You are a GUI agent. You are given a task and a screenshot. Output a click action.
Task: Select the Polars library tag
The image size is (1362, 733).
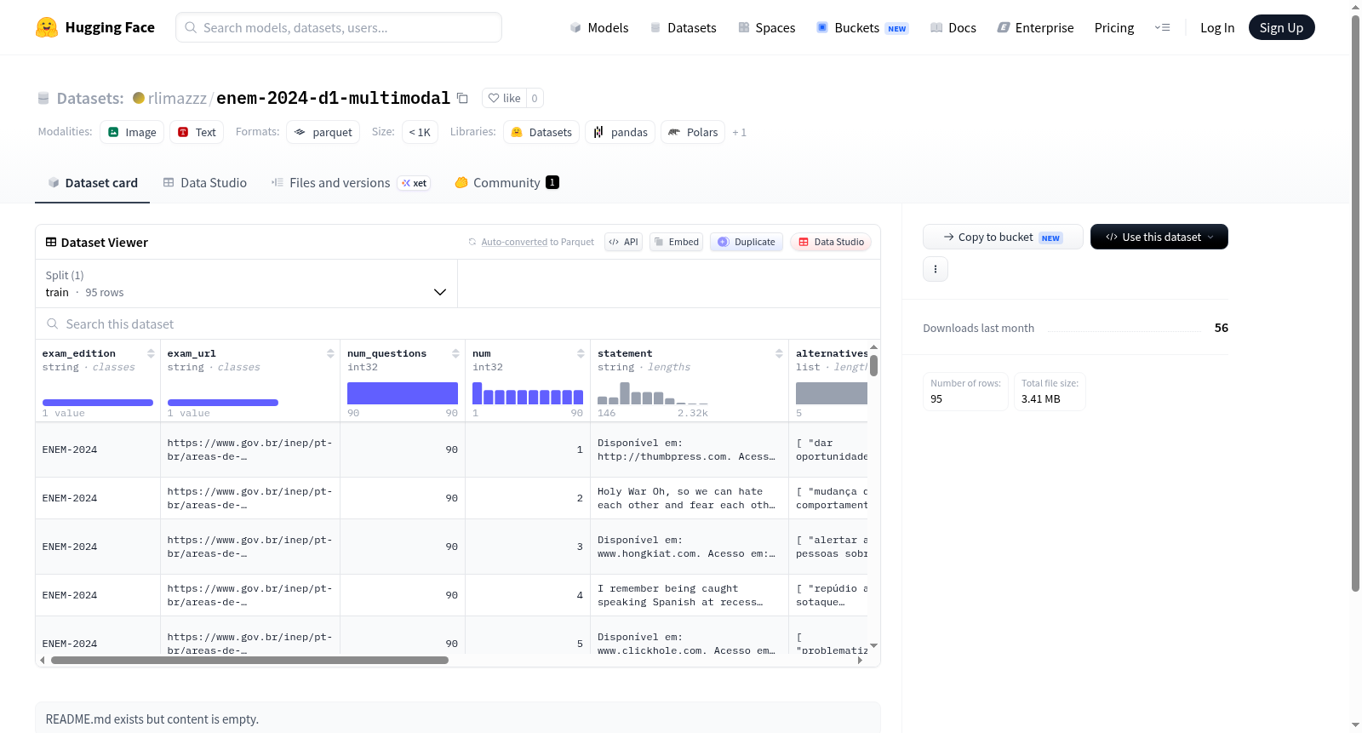693,132
